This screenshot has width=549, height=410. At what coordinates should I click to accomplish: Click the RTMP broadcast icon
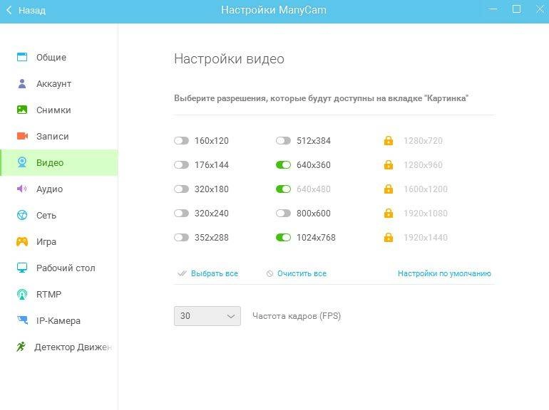pyautogui.click(x=22, y=294)
